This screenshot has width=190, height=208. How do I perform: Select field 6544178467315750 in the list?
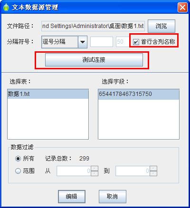click(139, 94)
